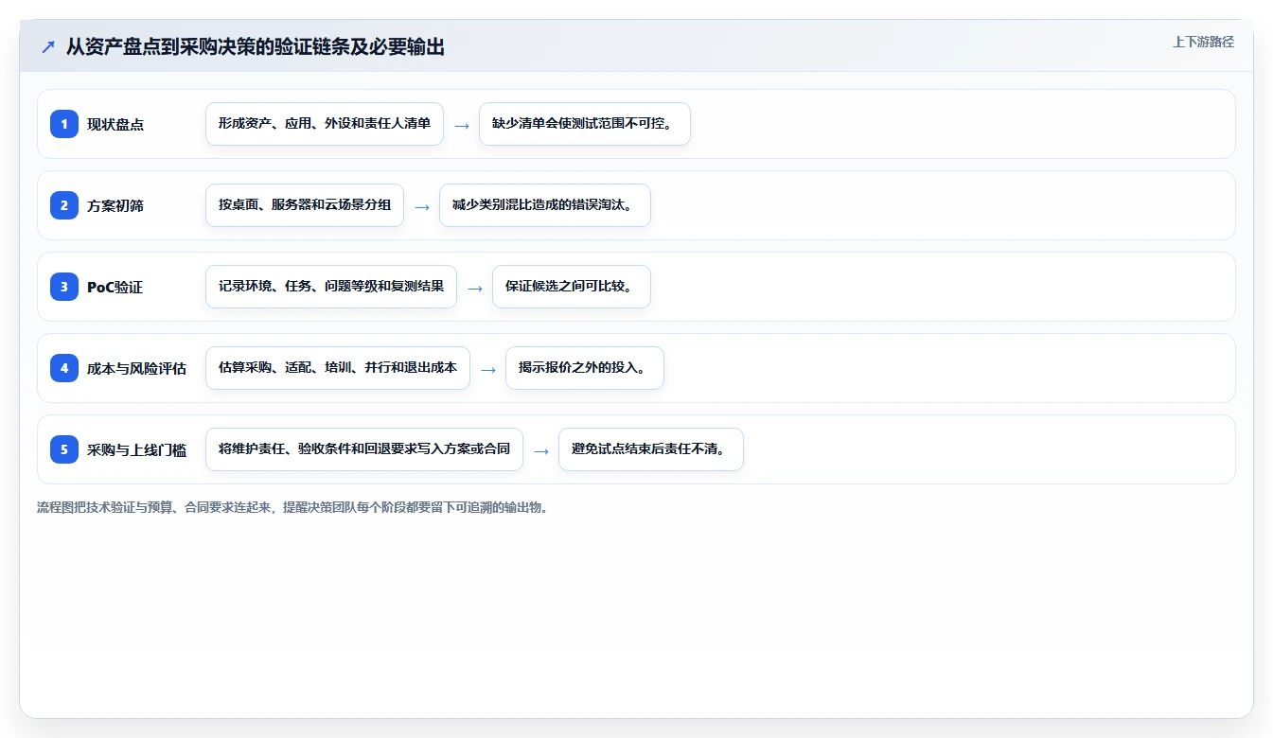Click the '上下游路径' label in the header
Screen dimensions: 1273x738
pos(1203,42)
